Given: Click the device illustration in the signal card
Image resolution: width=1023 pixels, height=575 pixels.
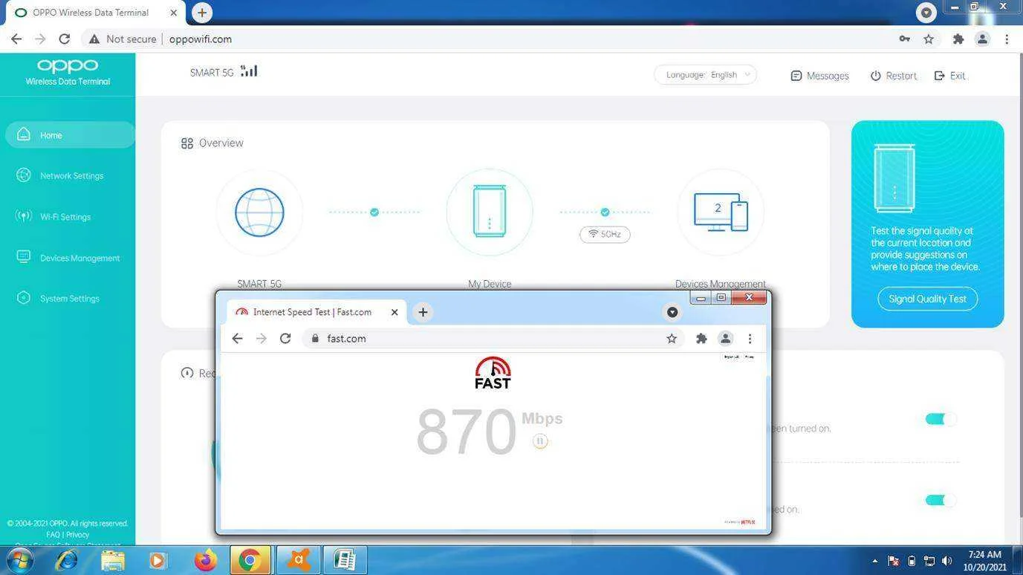Looking at the screenshot, I should point(894,178).
